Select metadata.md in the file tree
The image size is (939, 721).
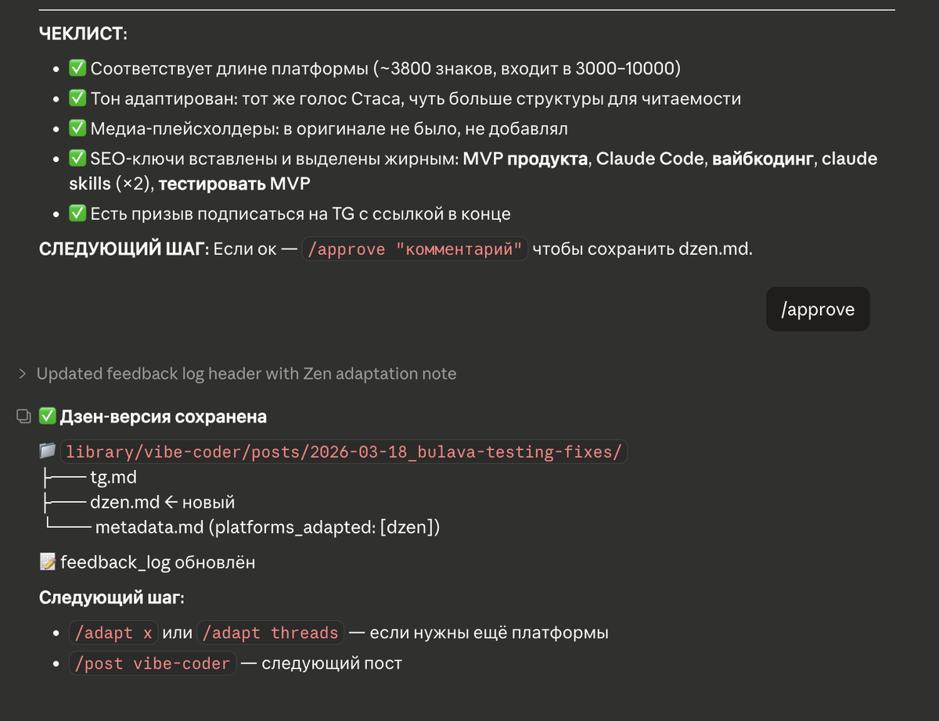click(x=150, y=528)
